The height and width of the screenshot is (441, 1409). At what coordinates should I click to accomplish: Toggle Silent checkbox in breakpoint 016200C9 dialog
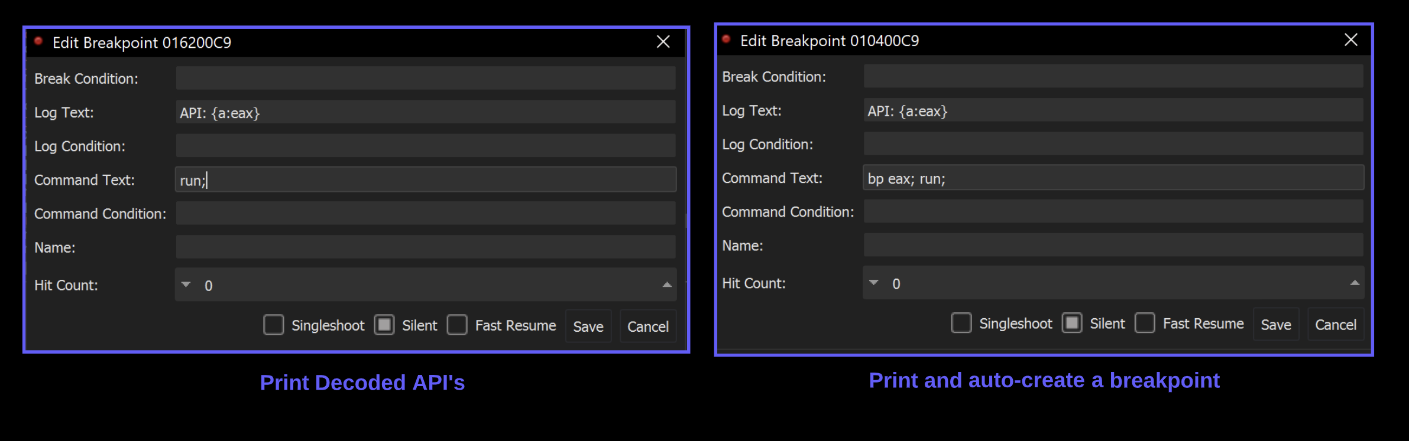pyautogui.click(x=384, y=325)
